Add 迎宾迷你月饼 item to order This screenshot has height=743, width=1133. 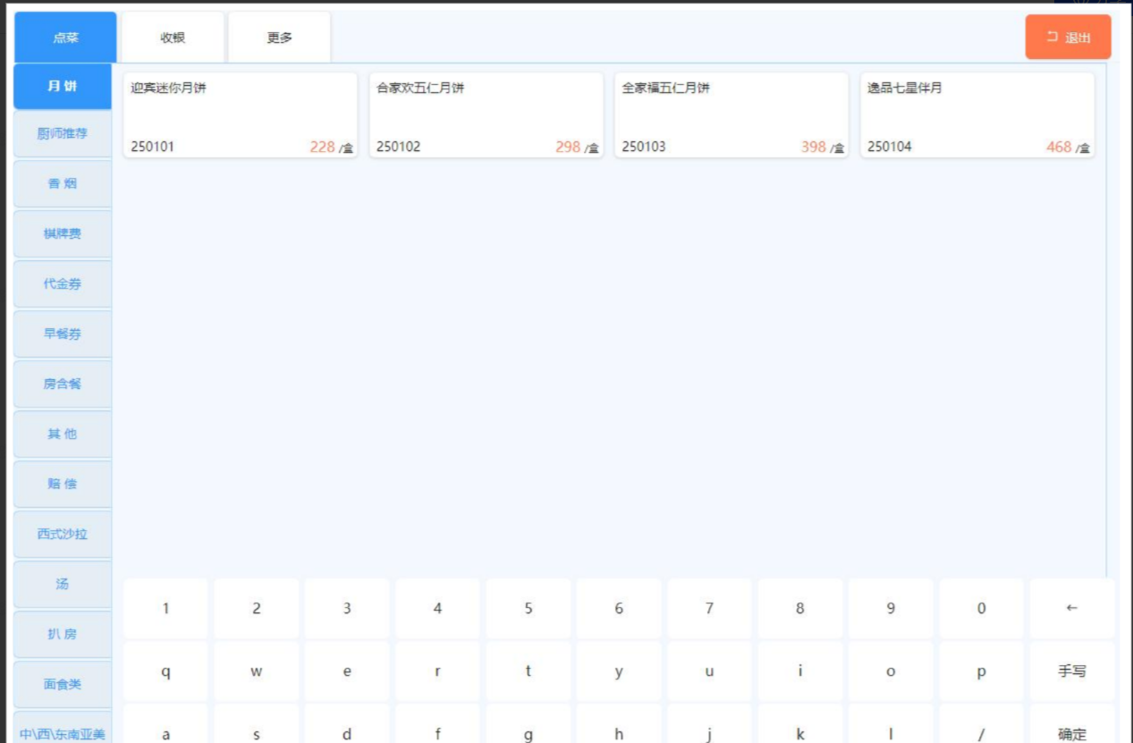coord(240,116)
